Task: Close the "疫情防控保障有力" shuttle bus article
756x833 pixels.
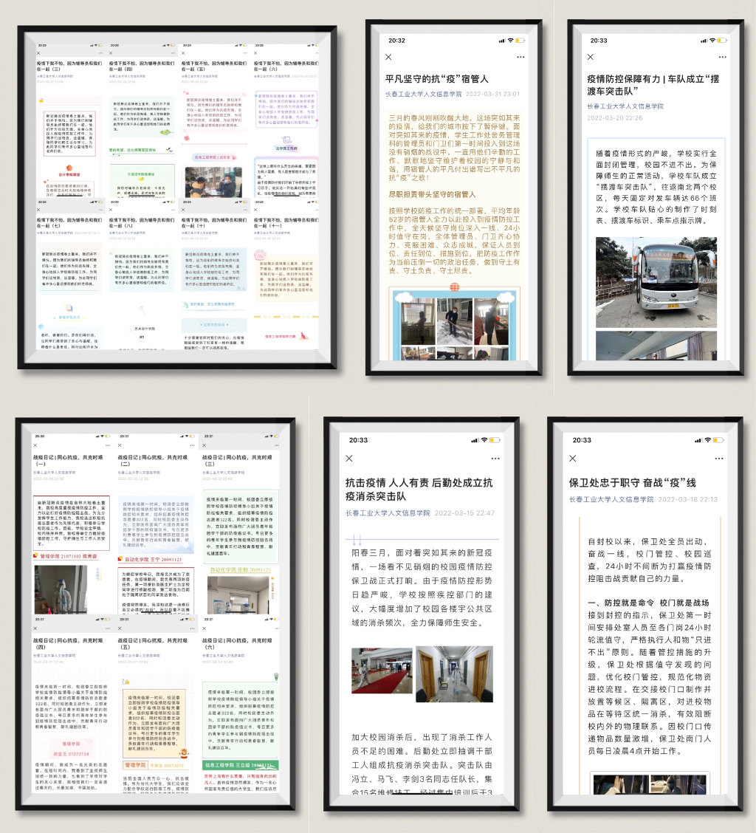Action: point(590,57)
